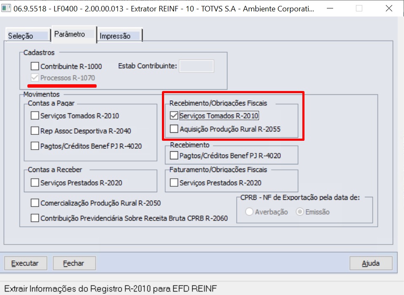Enable Contribuição Previdenciária Sobre Receita Bruta CPRB R-2060
The height and width of the screenshot is (295, 404).
pos(35,218)
